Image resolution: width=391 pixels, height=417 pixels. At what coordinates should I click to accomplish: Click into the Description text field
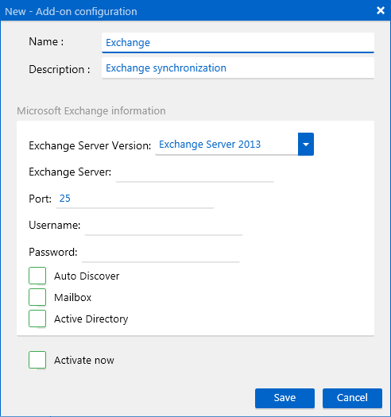(238, 68)
